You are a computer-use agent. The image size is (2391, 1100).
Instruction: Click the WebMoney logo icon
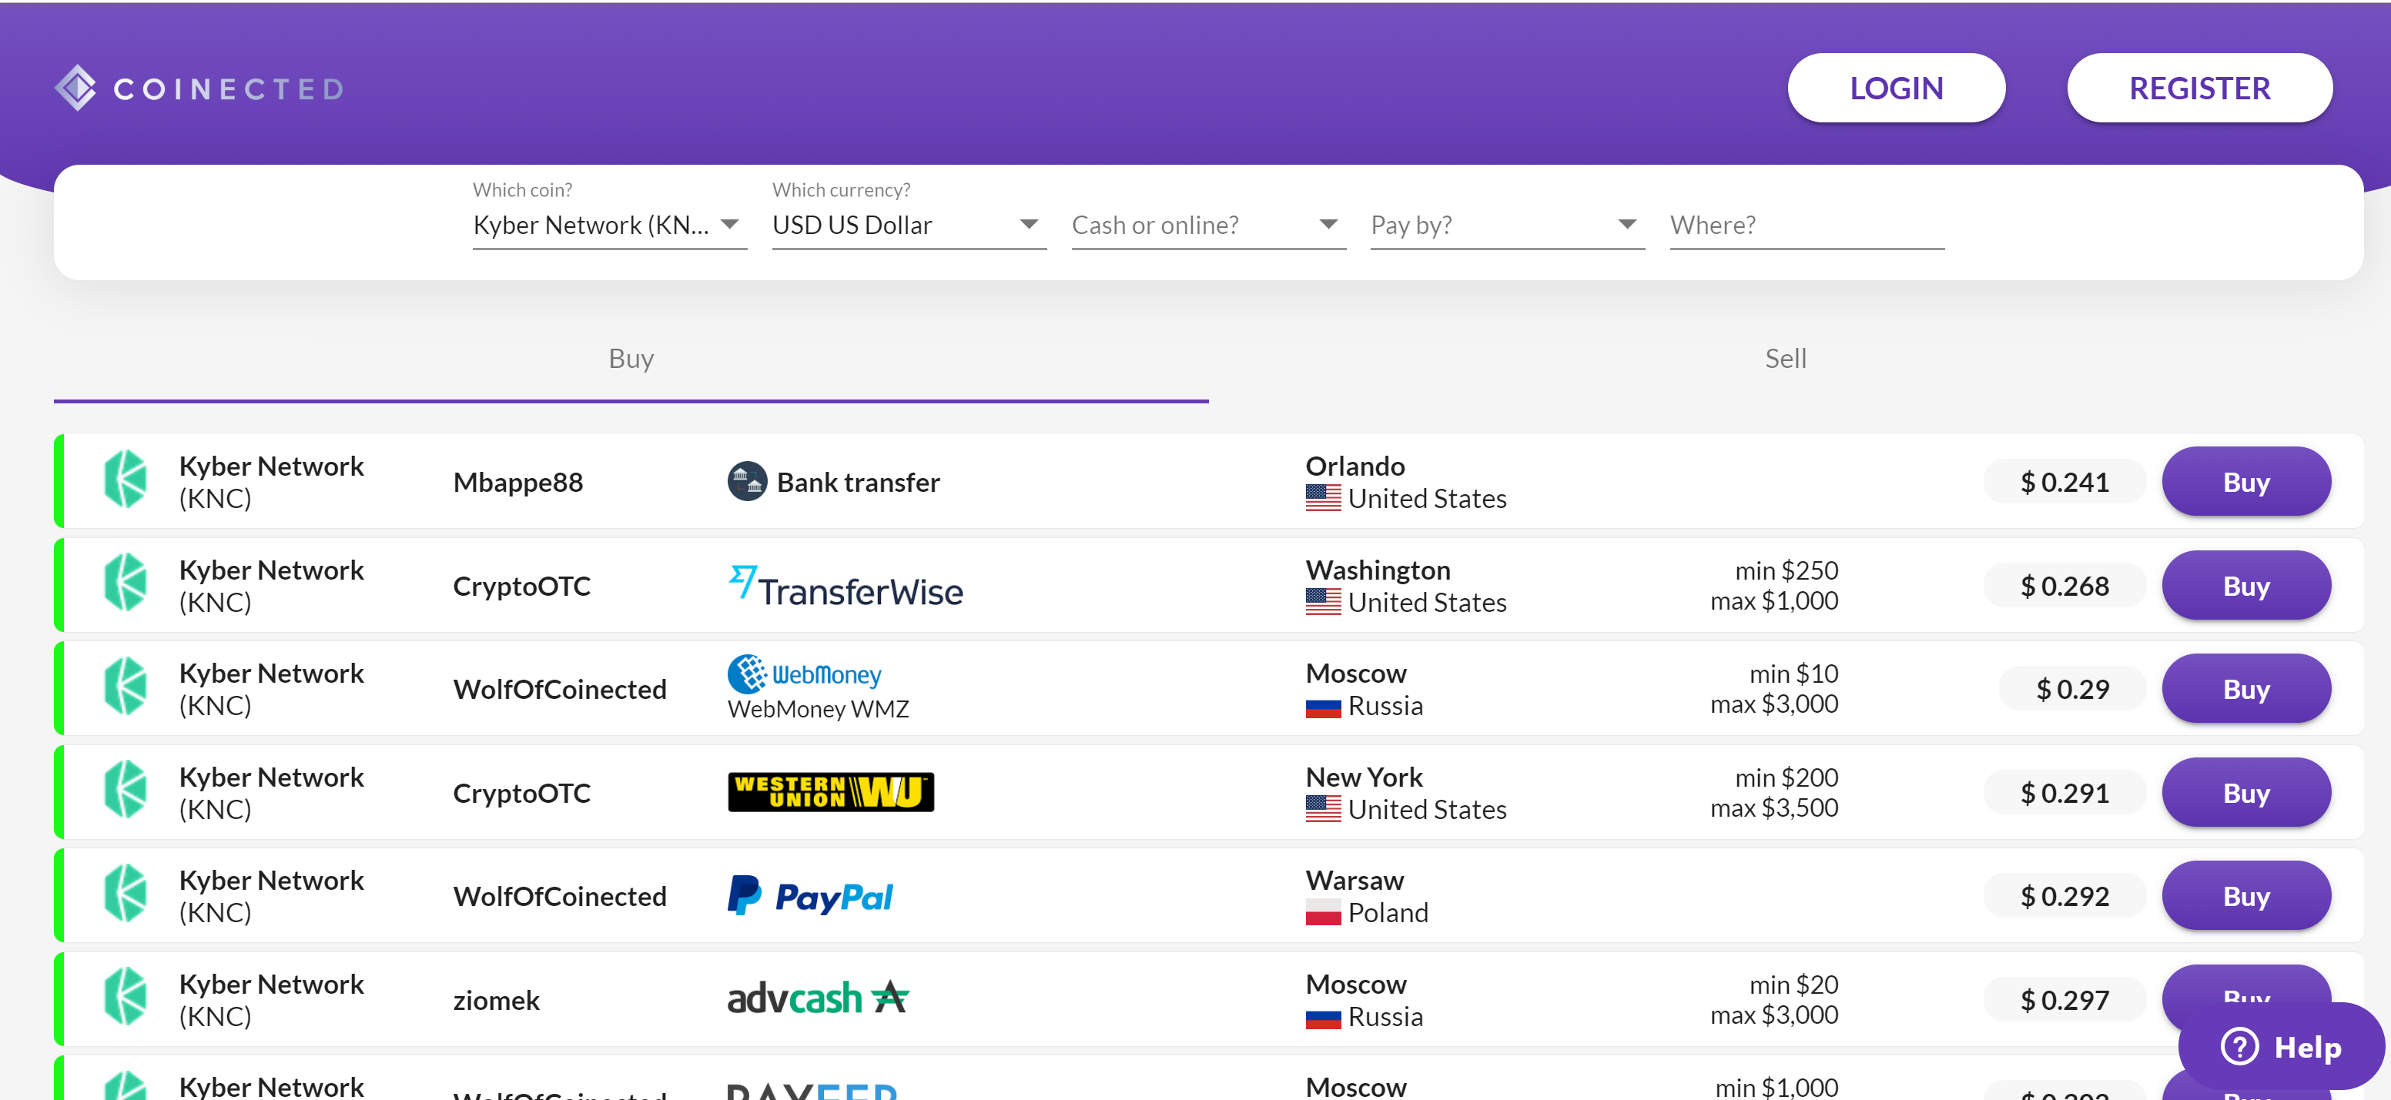point(747,674)
